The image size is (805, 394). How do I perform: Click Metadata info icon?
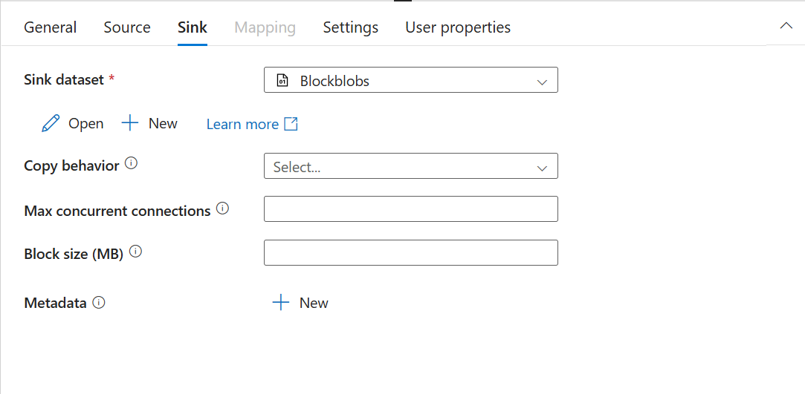point(99,302)
